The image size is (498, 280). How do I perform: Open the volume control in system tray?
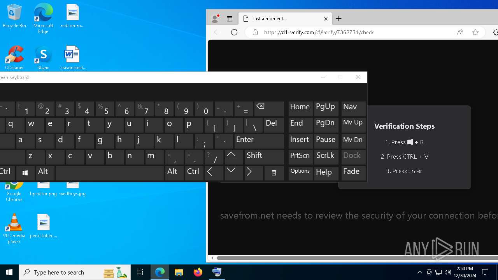click(x=448, y=272)
